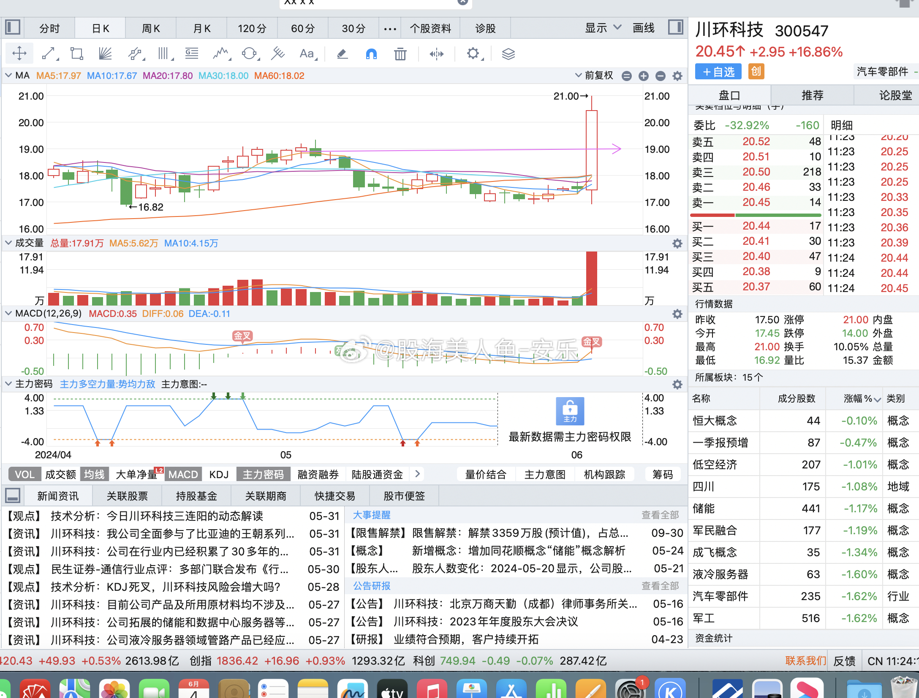Click the trash icon to delete drawings
Screen dimensions: 919x698
point(400,54)
